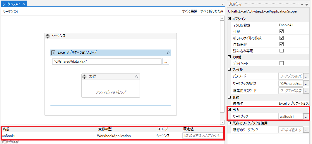Enable the 読み込み専用 checkbox
The width and height of the screenshot is (312, 144).
point(281,50)
